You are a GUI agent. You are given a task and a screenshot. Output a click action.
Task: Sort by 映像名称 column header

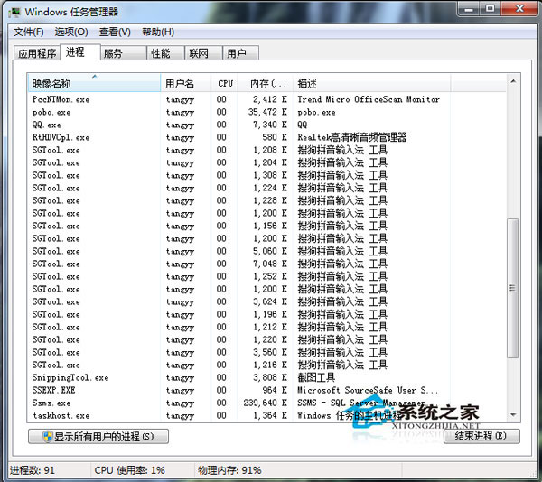point(94,83)
